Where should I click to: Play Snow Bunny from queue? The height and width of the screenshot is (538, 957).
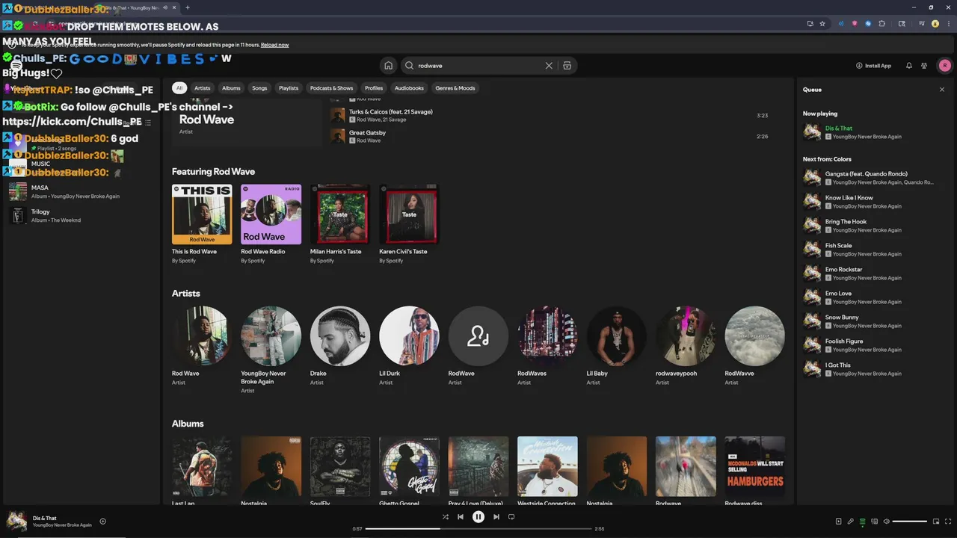click(x=873, y=321)
